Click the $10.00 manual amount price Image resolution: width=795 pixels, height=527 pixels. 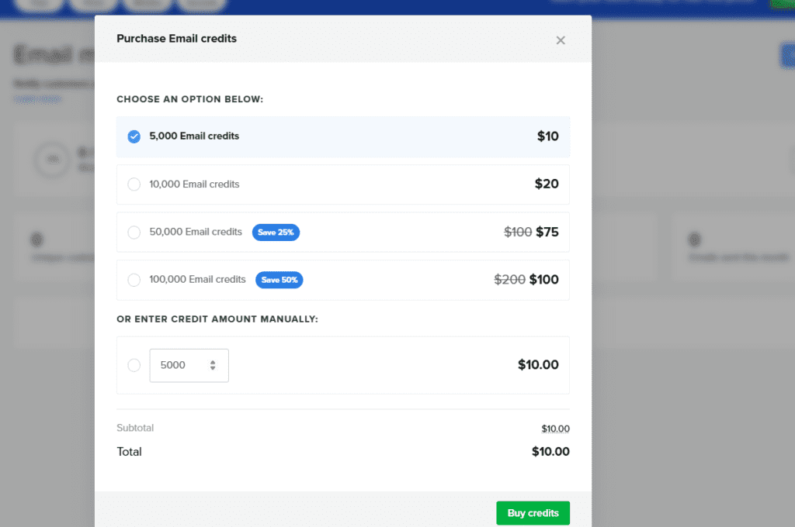coord(538,365)
